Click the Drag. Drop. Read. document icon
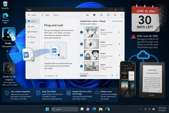169x113 pixels. (38, 93)
